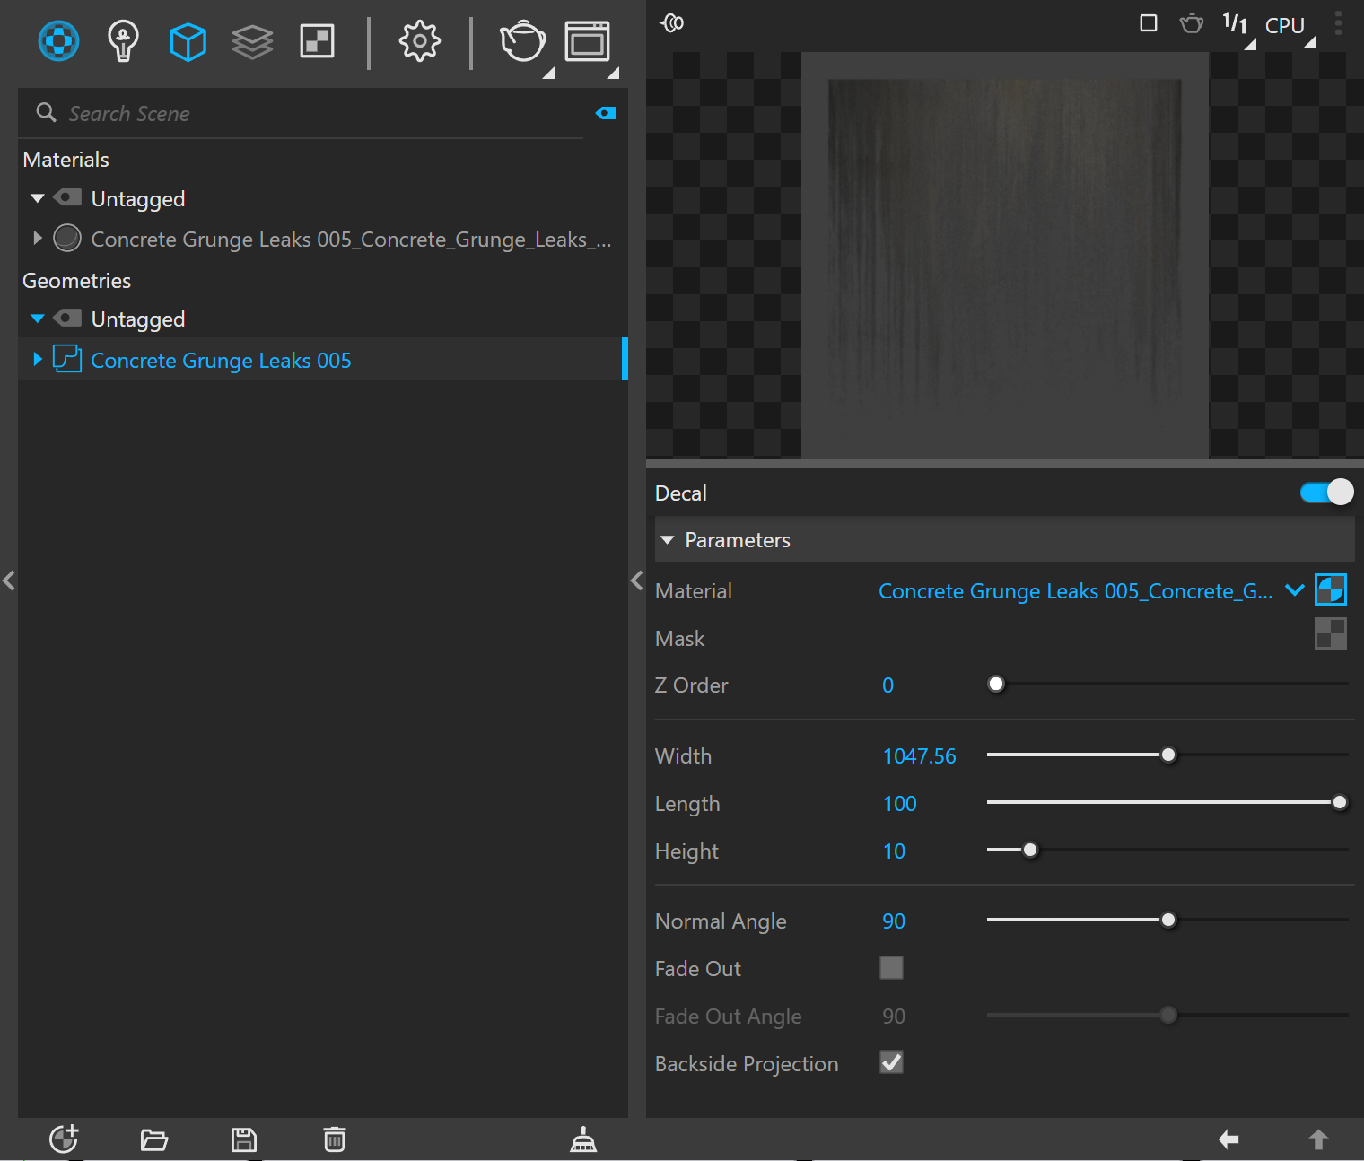Collapse the left side panel arrow
1364x1161 pixels.
tap(9, 580)
